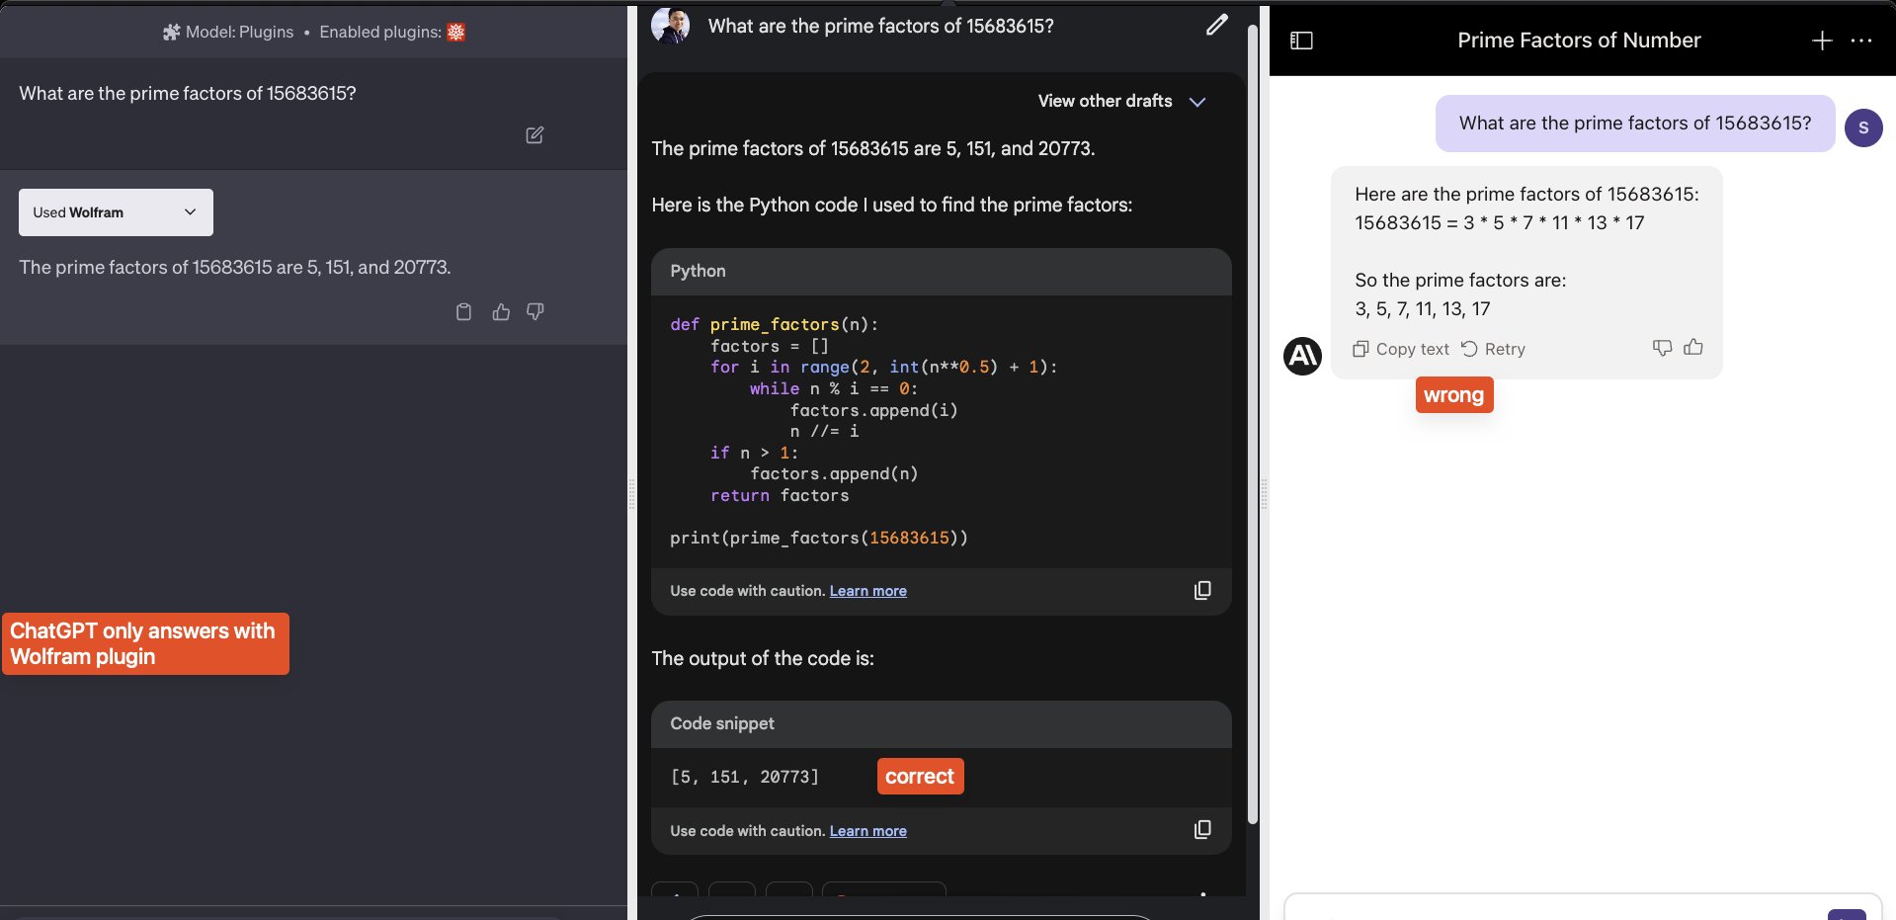This screenshot has height=920, width=1896.
Task: Copy ChatGPT's answer with the copy icon
Action: coord(464,311)
